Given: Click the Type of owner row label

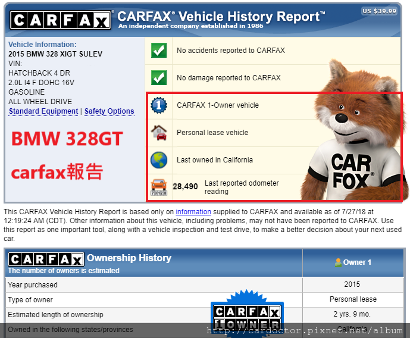Looking at the screenshot, I should click(30, 300).
